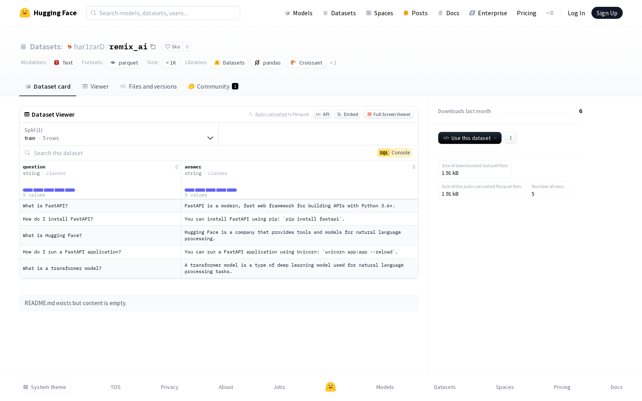The width and height of the screenshot is (642, 401).
Task: Click the Croissant library tag
Action: coord(307,63)
